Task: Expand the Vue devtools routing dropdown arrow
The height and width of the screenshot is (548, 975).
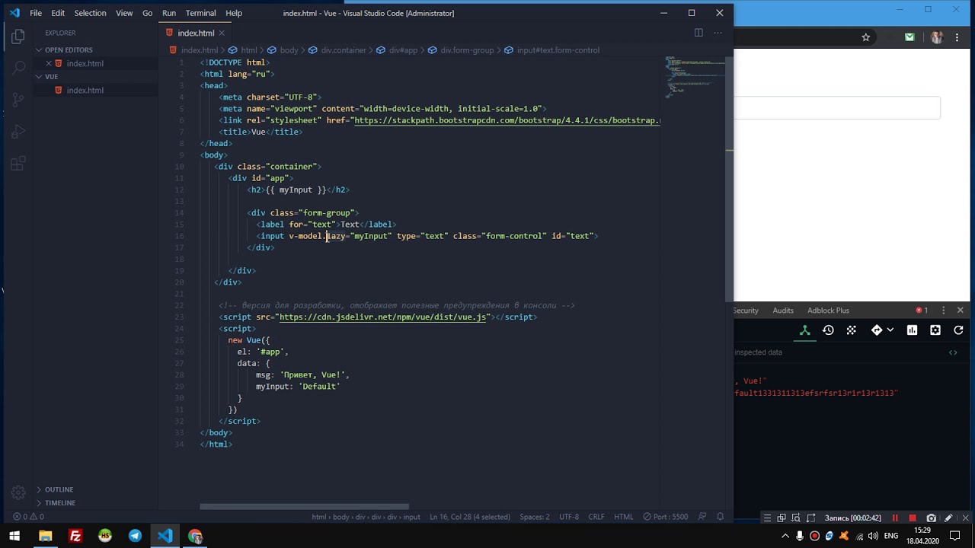Action: [890, 330]
